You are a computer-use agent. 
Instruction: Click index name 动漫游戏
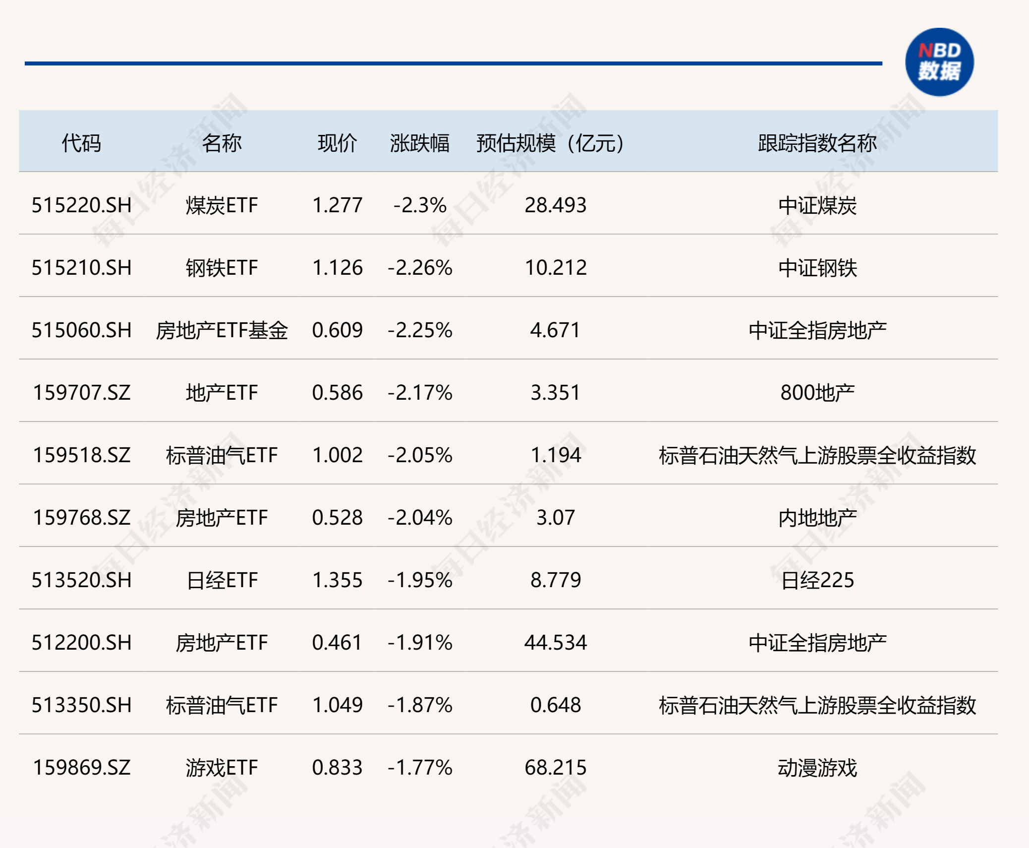[817, 768]
